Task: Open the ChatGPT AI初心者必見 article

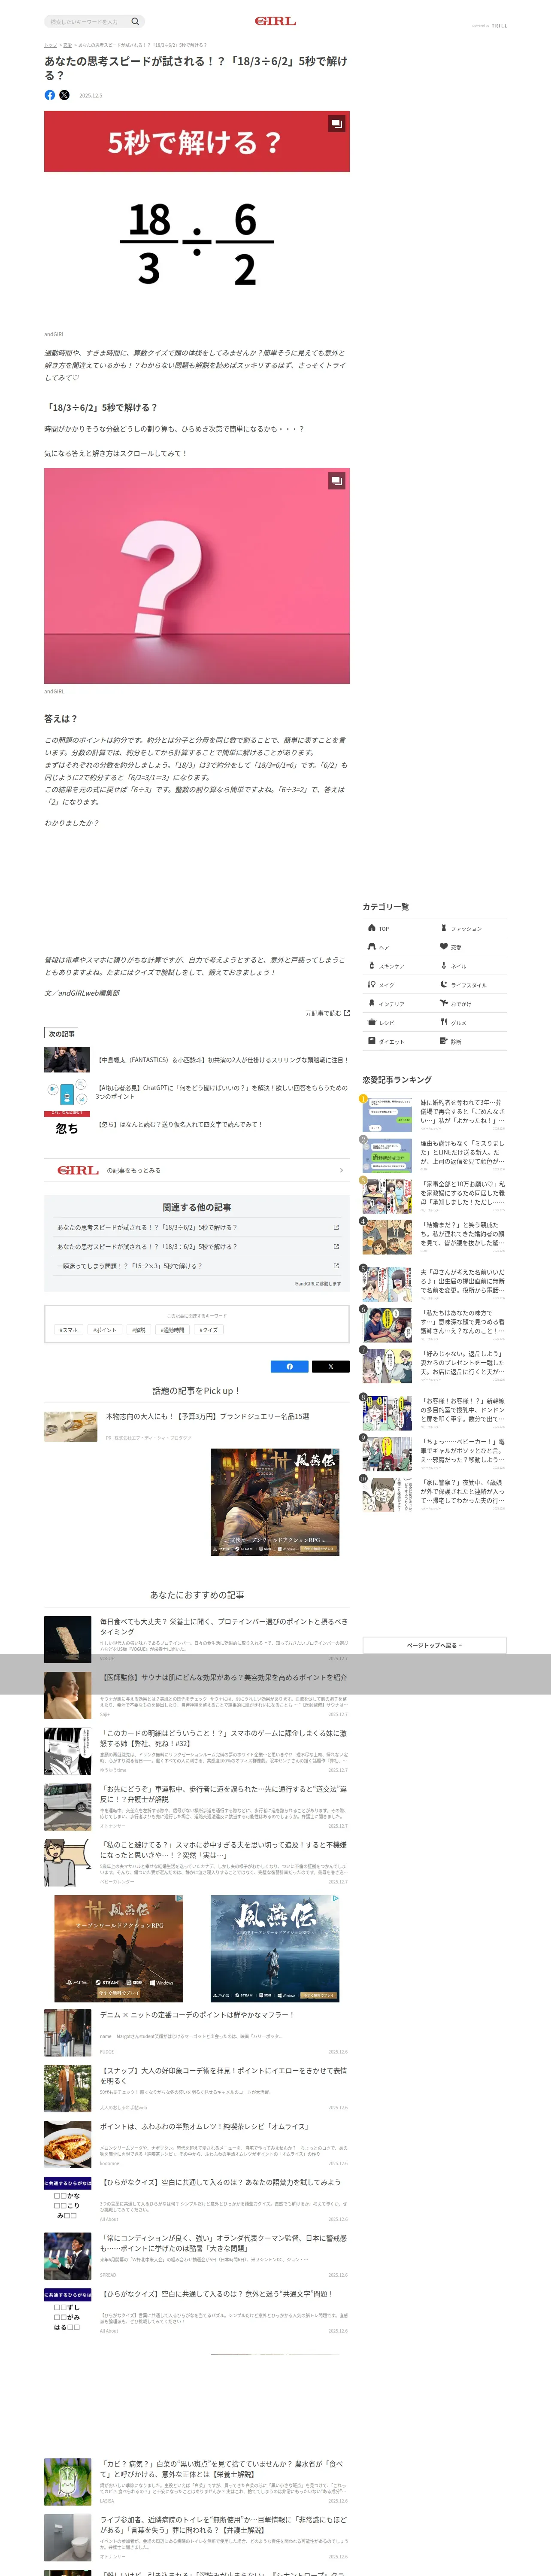Action: coord(197,1092)
